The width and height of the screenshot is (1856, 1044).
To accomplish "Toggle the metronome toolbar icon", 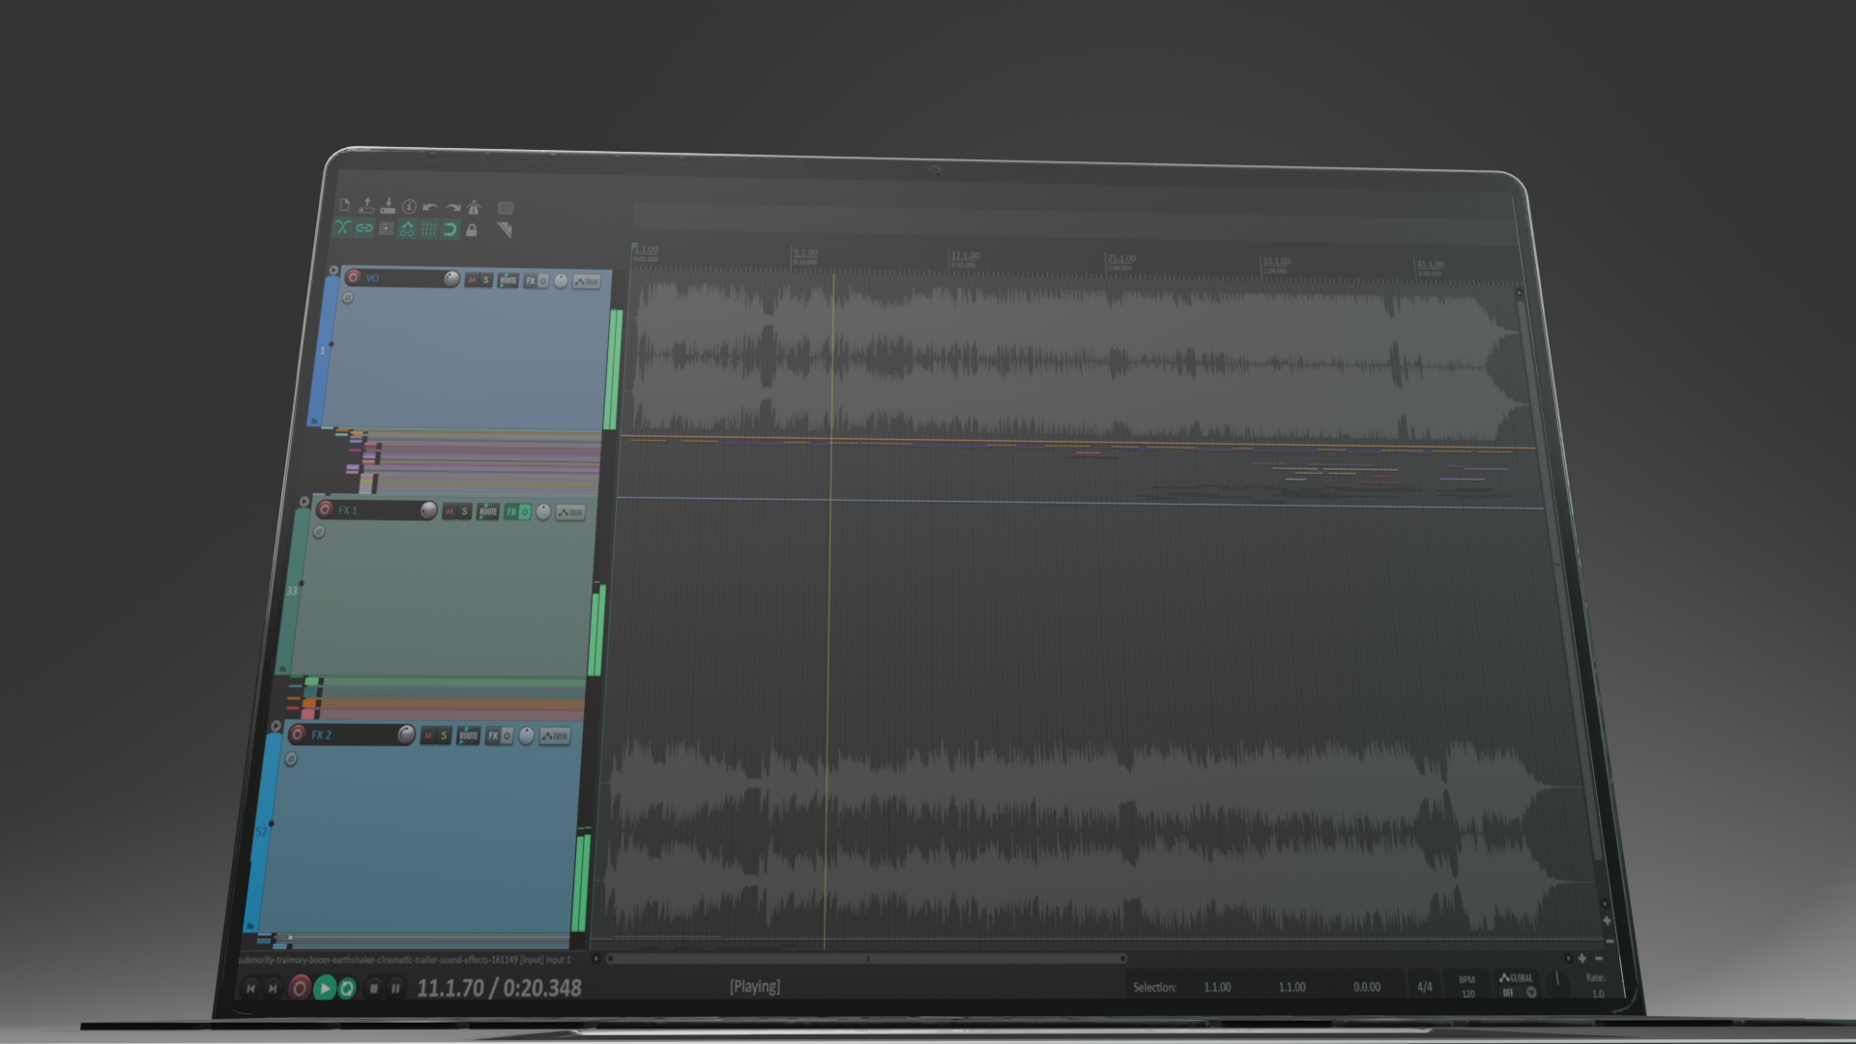I will [x=474, y=207].
